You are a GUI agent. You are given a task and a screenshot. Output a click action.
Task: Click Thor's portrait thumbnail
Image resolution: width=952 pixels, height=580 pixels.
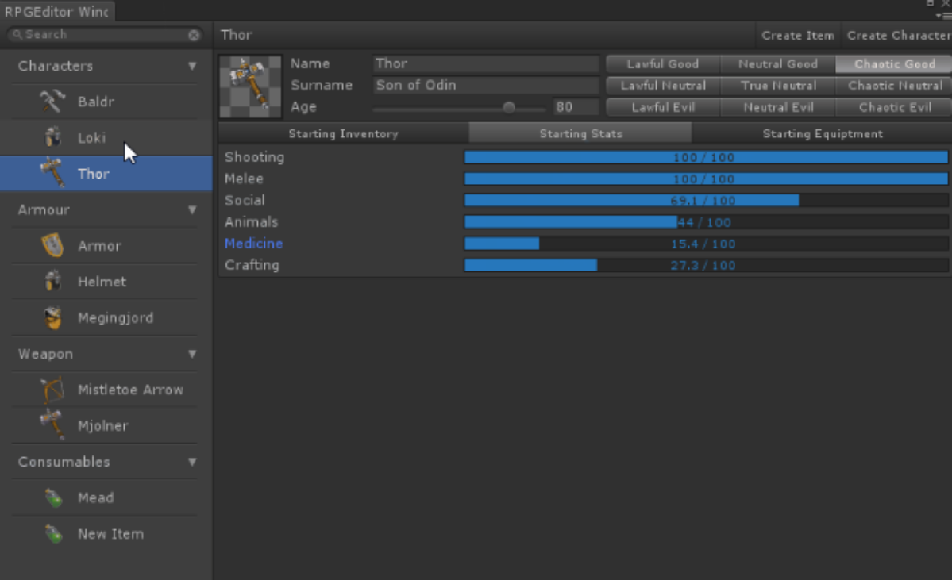point(250,86)
